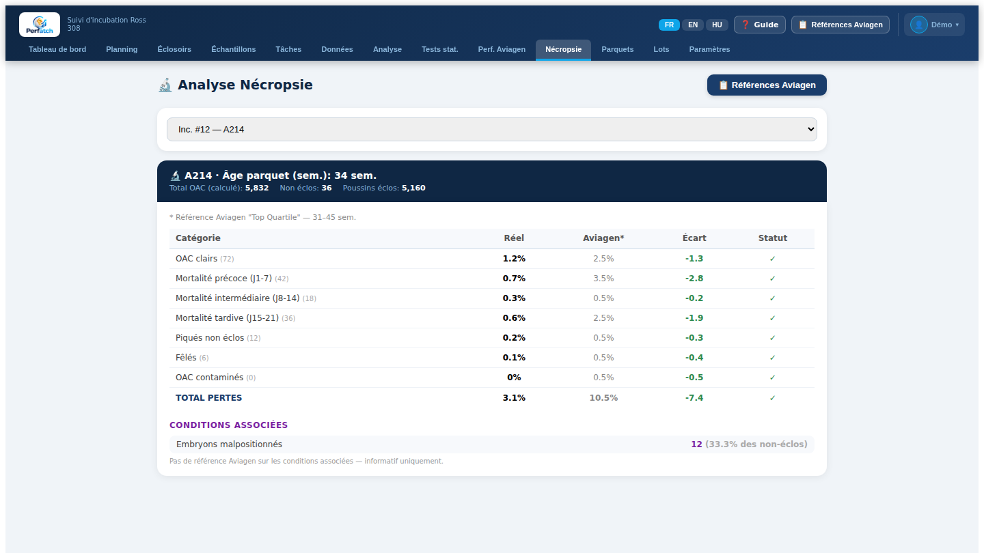Click Références Aviagen in the top header
The width and height of the screenshot is (984, 553).
click(840, 25)
